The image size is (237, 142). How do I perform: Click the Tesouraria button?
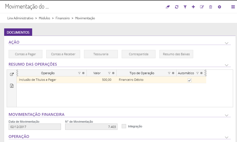101,54
